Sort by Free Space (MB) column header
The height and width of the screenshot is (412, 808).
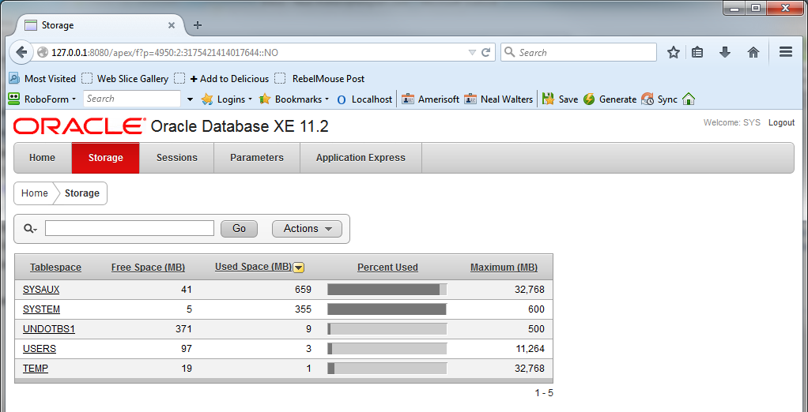point(149,268)
